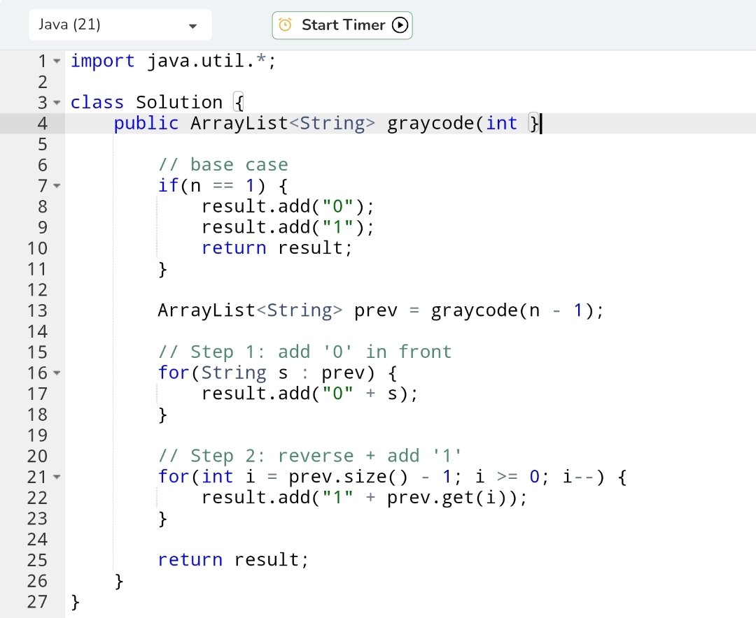
Task: Click 'return result;' on line 25
Action: pos(233,560)
